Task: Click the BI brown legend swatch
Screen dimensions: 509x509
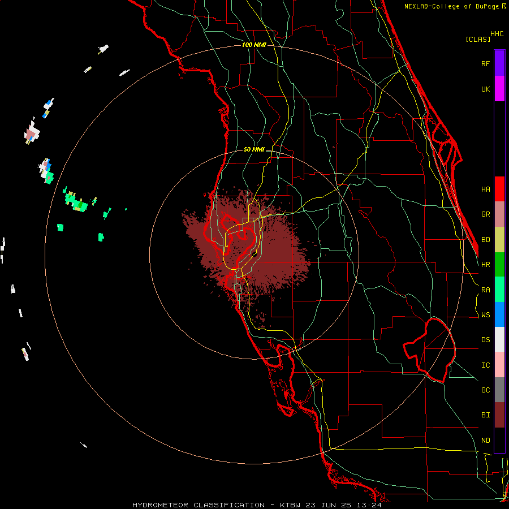Action: click(x=499, y=415)
